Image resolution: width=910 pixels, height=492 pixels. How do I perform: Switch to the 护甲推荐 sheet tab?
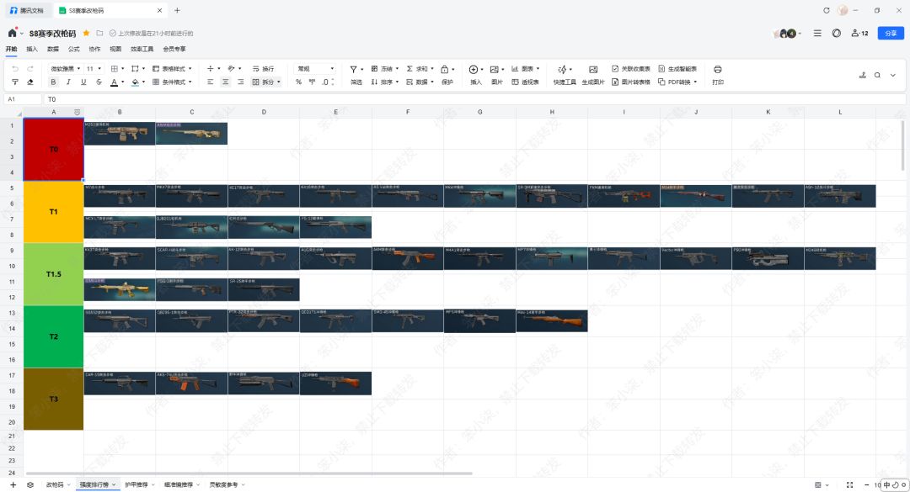point(136,484)
